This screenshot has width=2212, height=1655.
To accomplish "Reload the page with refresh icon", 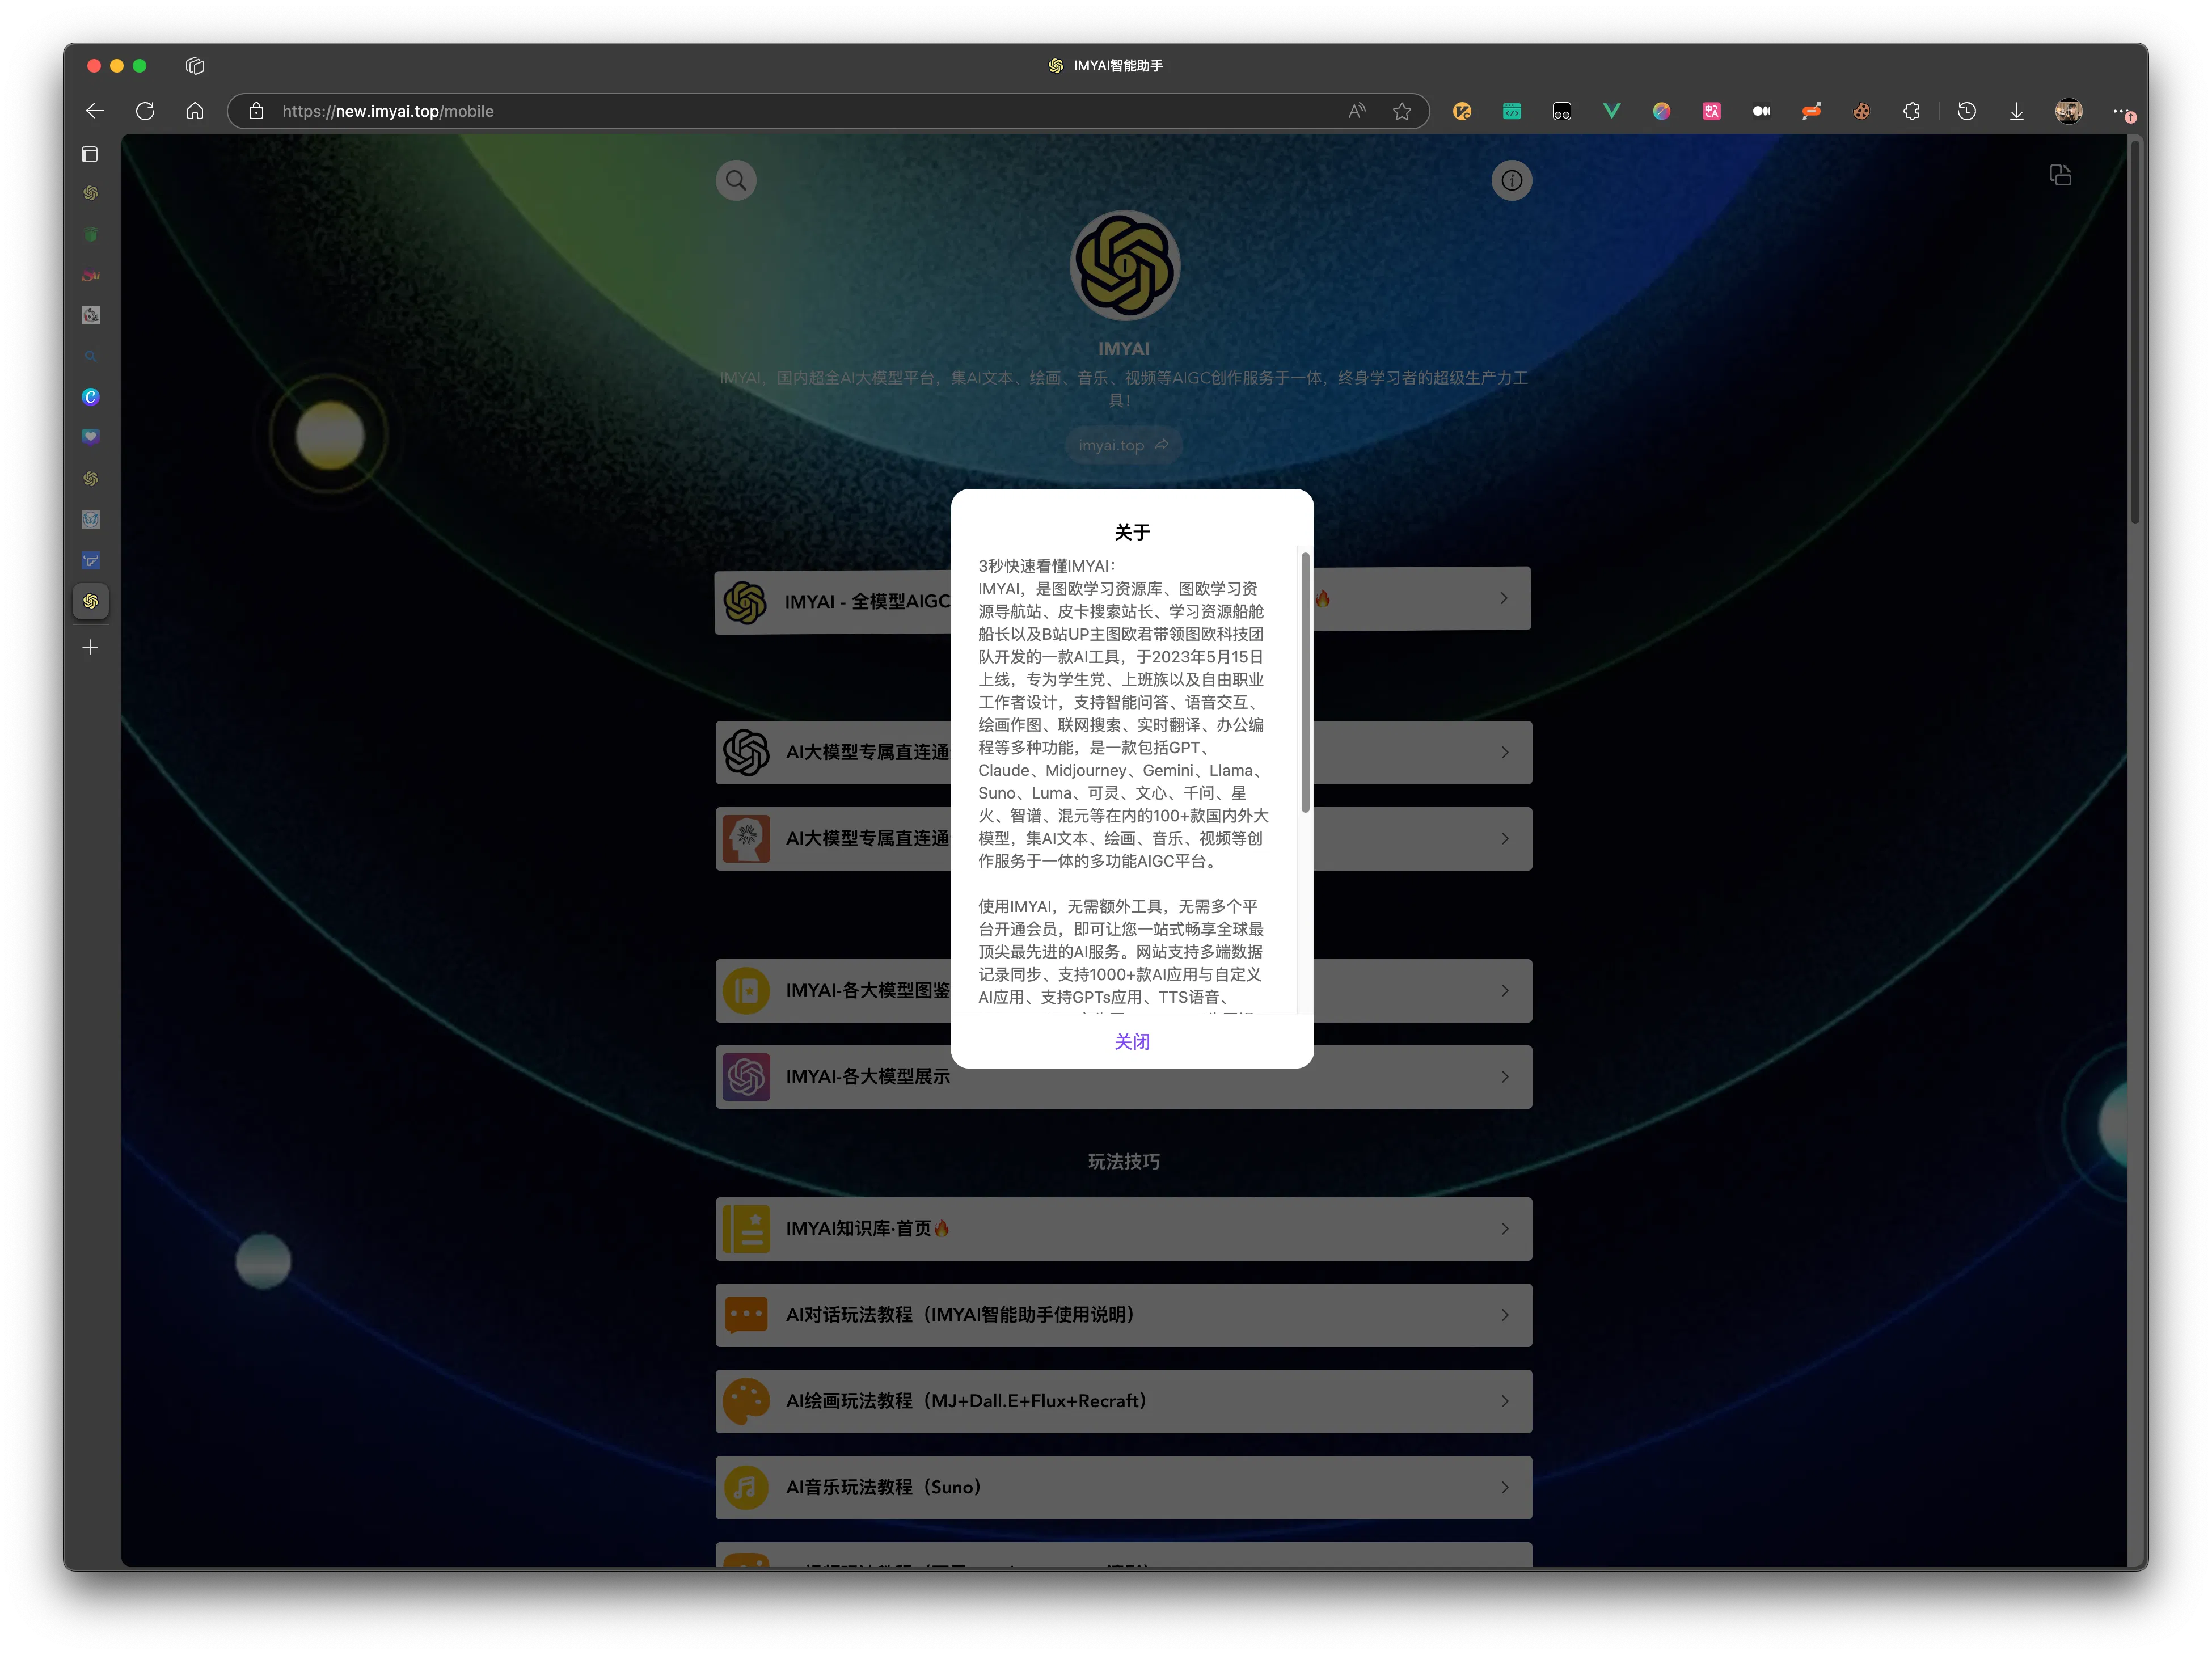I will coord(145,111).
